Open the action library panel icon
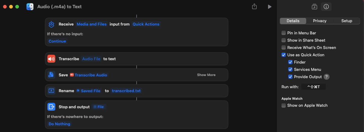This screenshot has height=132, width=364. (x=314, y=7)
